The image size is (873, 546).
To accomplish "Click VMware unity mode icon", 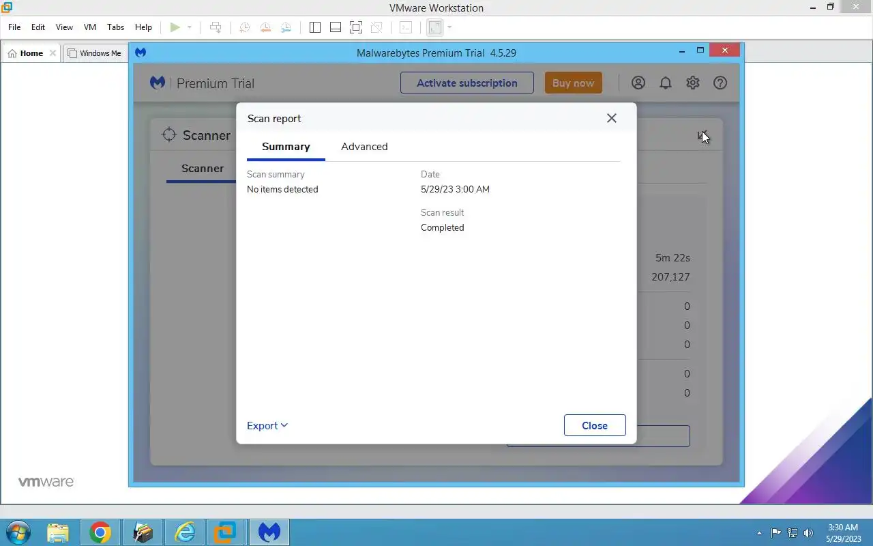I will (376, 27).
